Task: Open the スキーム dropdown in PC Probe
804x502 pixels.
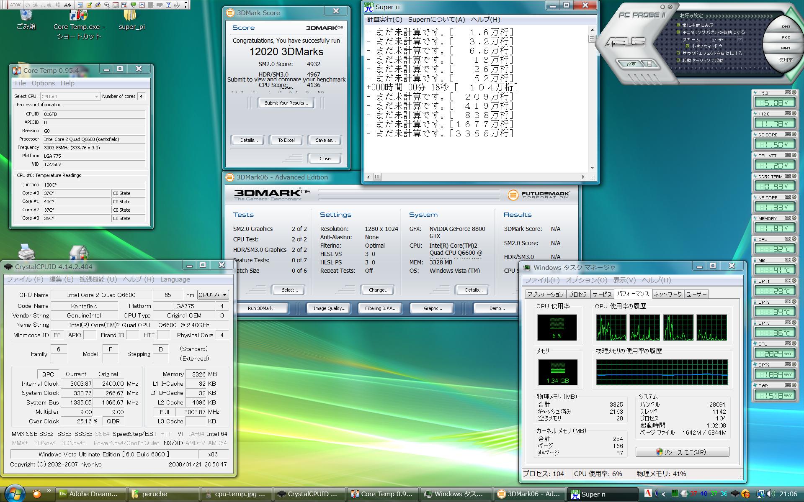Action: (740, 39)
